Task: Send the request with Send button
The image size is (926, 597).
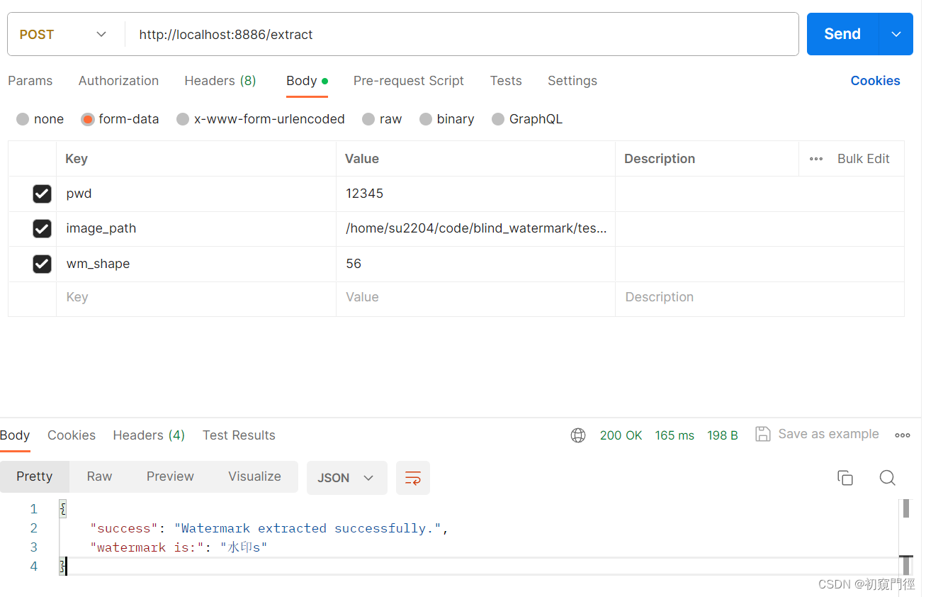Action: tap(842, 34)
